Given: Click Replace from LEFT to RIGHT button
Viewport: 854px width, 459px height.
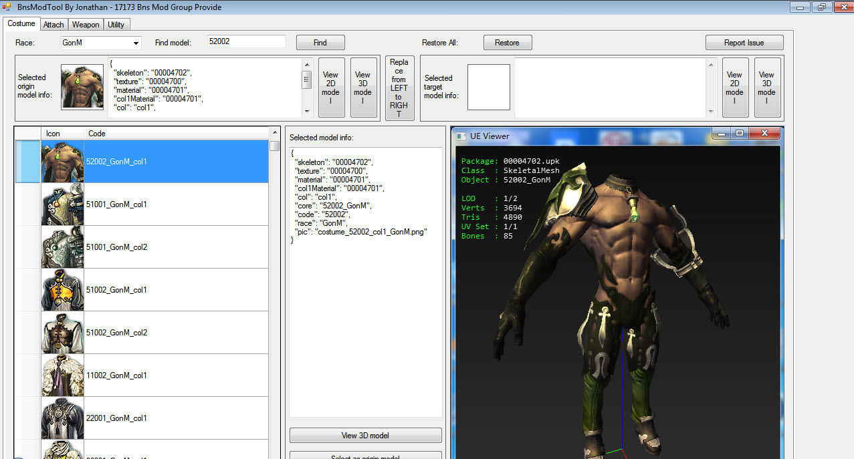Looking at the screenshot, I should [399, 88].
